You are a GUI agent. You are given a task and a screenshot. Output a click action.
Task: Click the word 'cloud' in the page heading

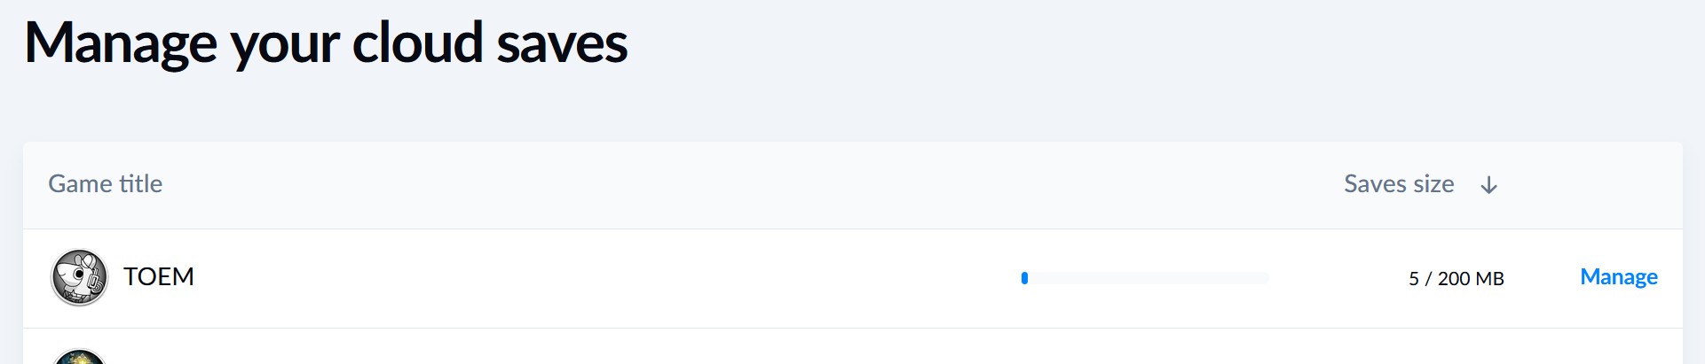[417, 44]
